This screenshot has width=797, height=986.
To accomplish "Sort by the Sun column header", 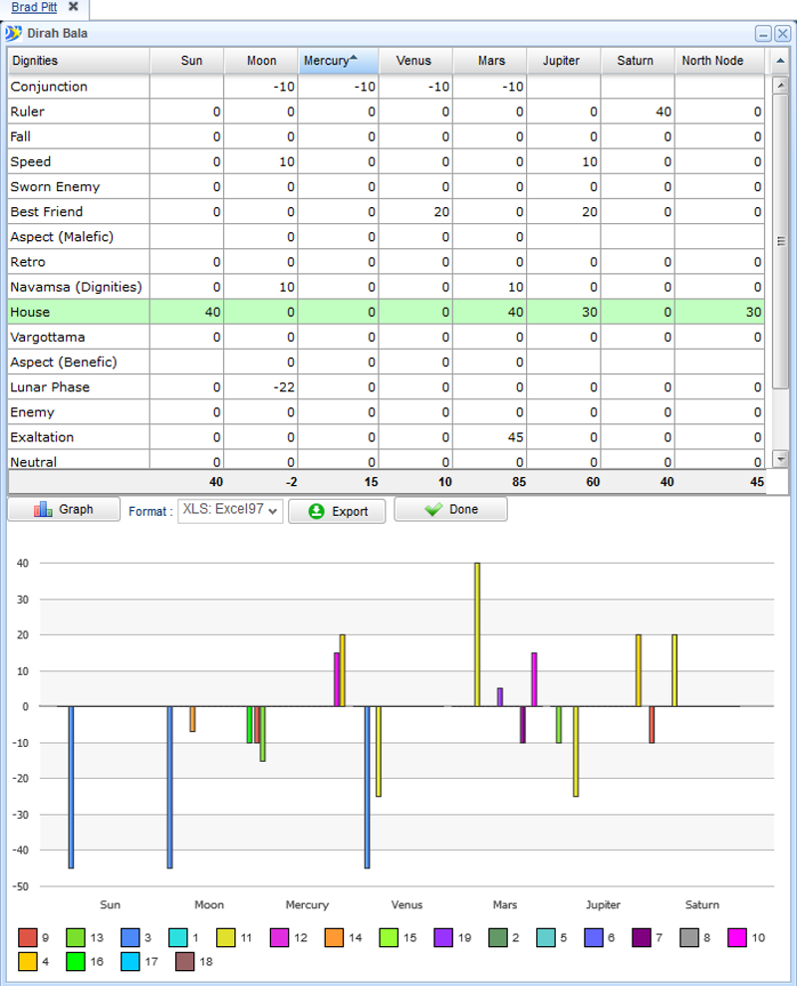I will point(191,61).
